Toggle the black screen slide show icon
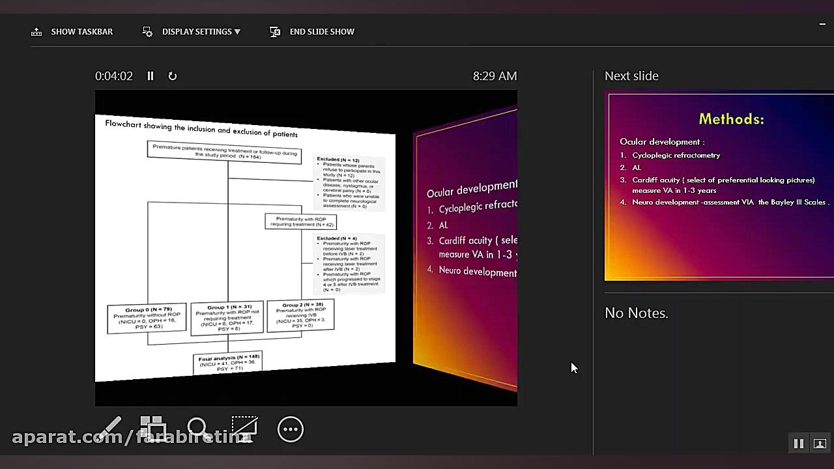The image size is (834, 469). point(244,429)
